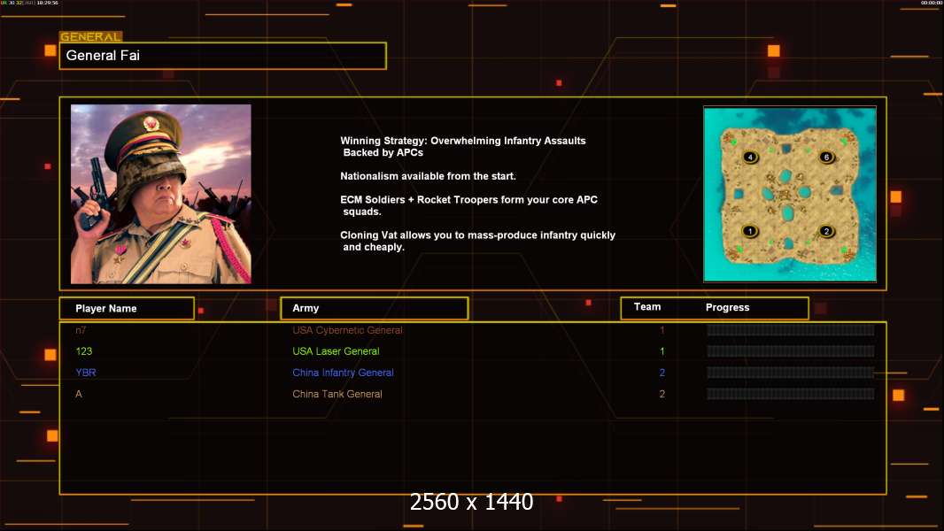Click the Player Name column header

point(127,309)
